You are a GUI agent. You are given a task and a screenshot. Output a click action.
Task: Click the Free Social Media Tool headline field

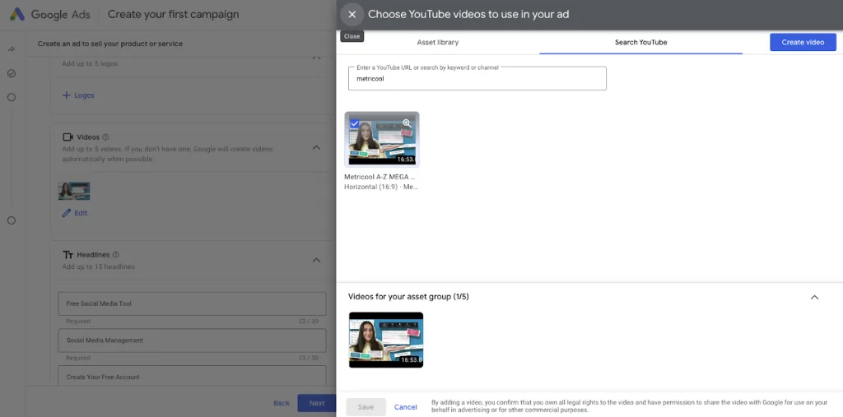coord(192,303)
